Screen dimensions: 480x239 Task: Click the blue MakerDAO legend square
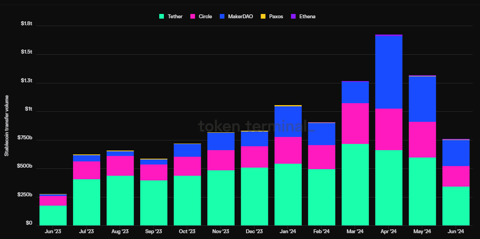pos(222,16)
